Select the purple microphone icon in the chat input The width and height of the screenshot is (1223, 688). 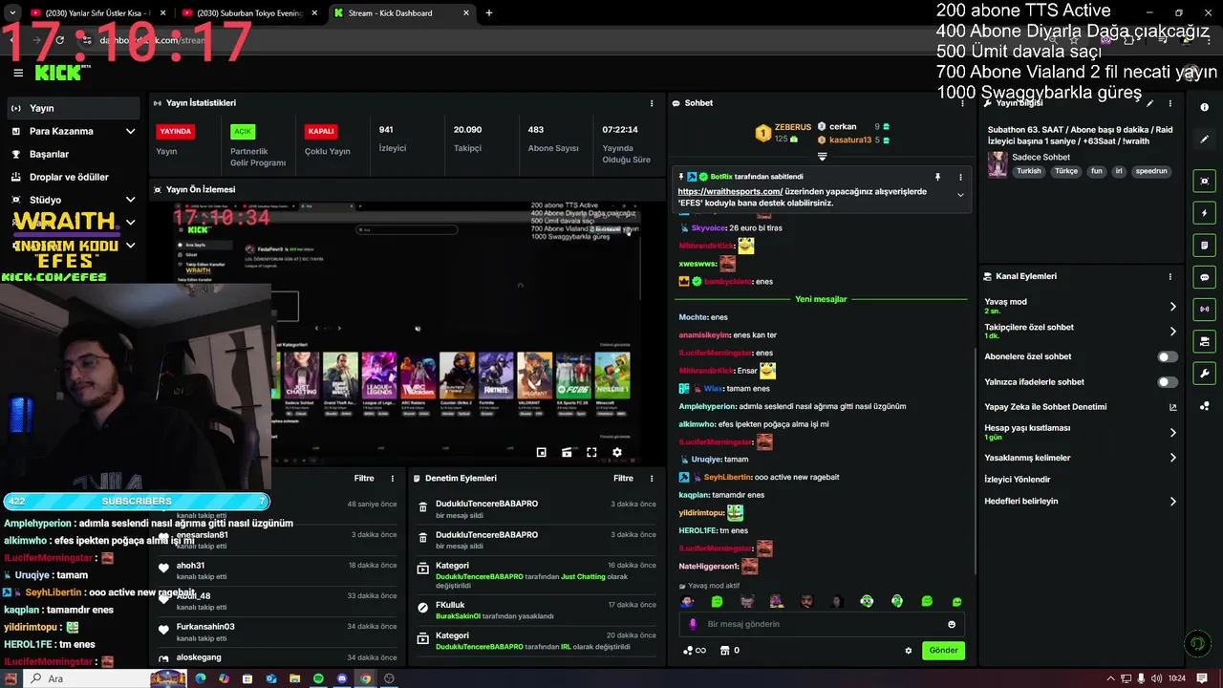pos(693,624)
